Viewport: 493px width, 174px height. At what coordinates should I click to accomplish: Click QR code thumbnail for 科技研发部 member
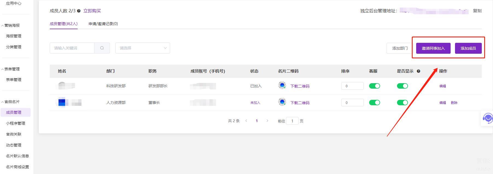pos(282,86)
